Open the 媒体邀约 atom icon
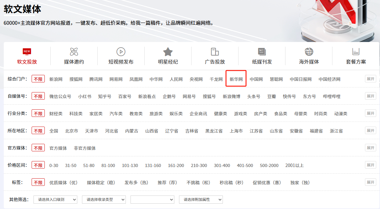The height and width of the screenshot is (209, 380). [74, 52]
